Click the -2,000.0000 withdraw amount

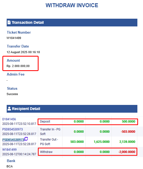(127, 152)
